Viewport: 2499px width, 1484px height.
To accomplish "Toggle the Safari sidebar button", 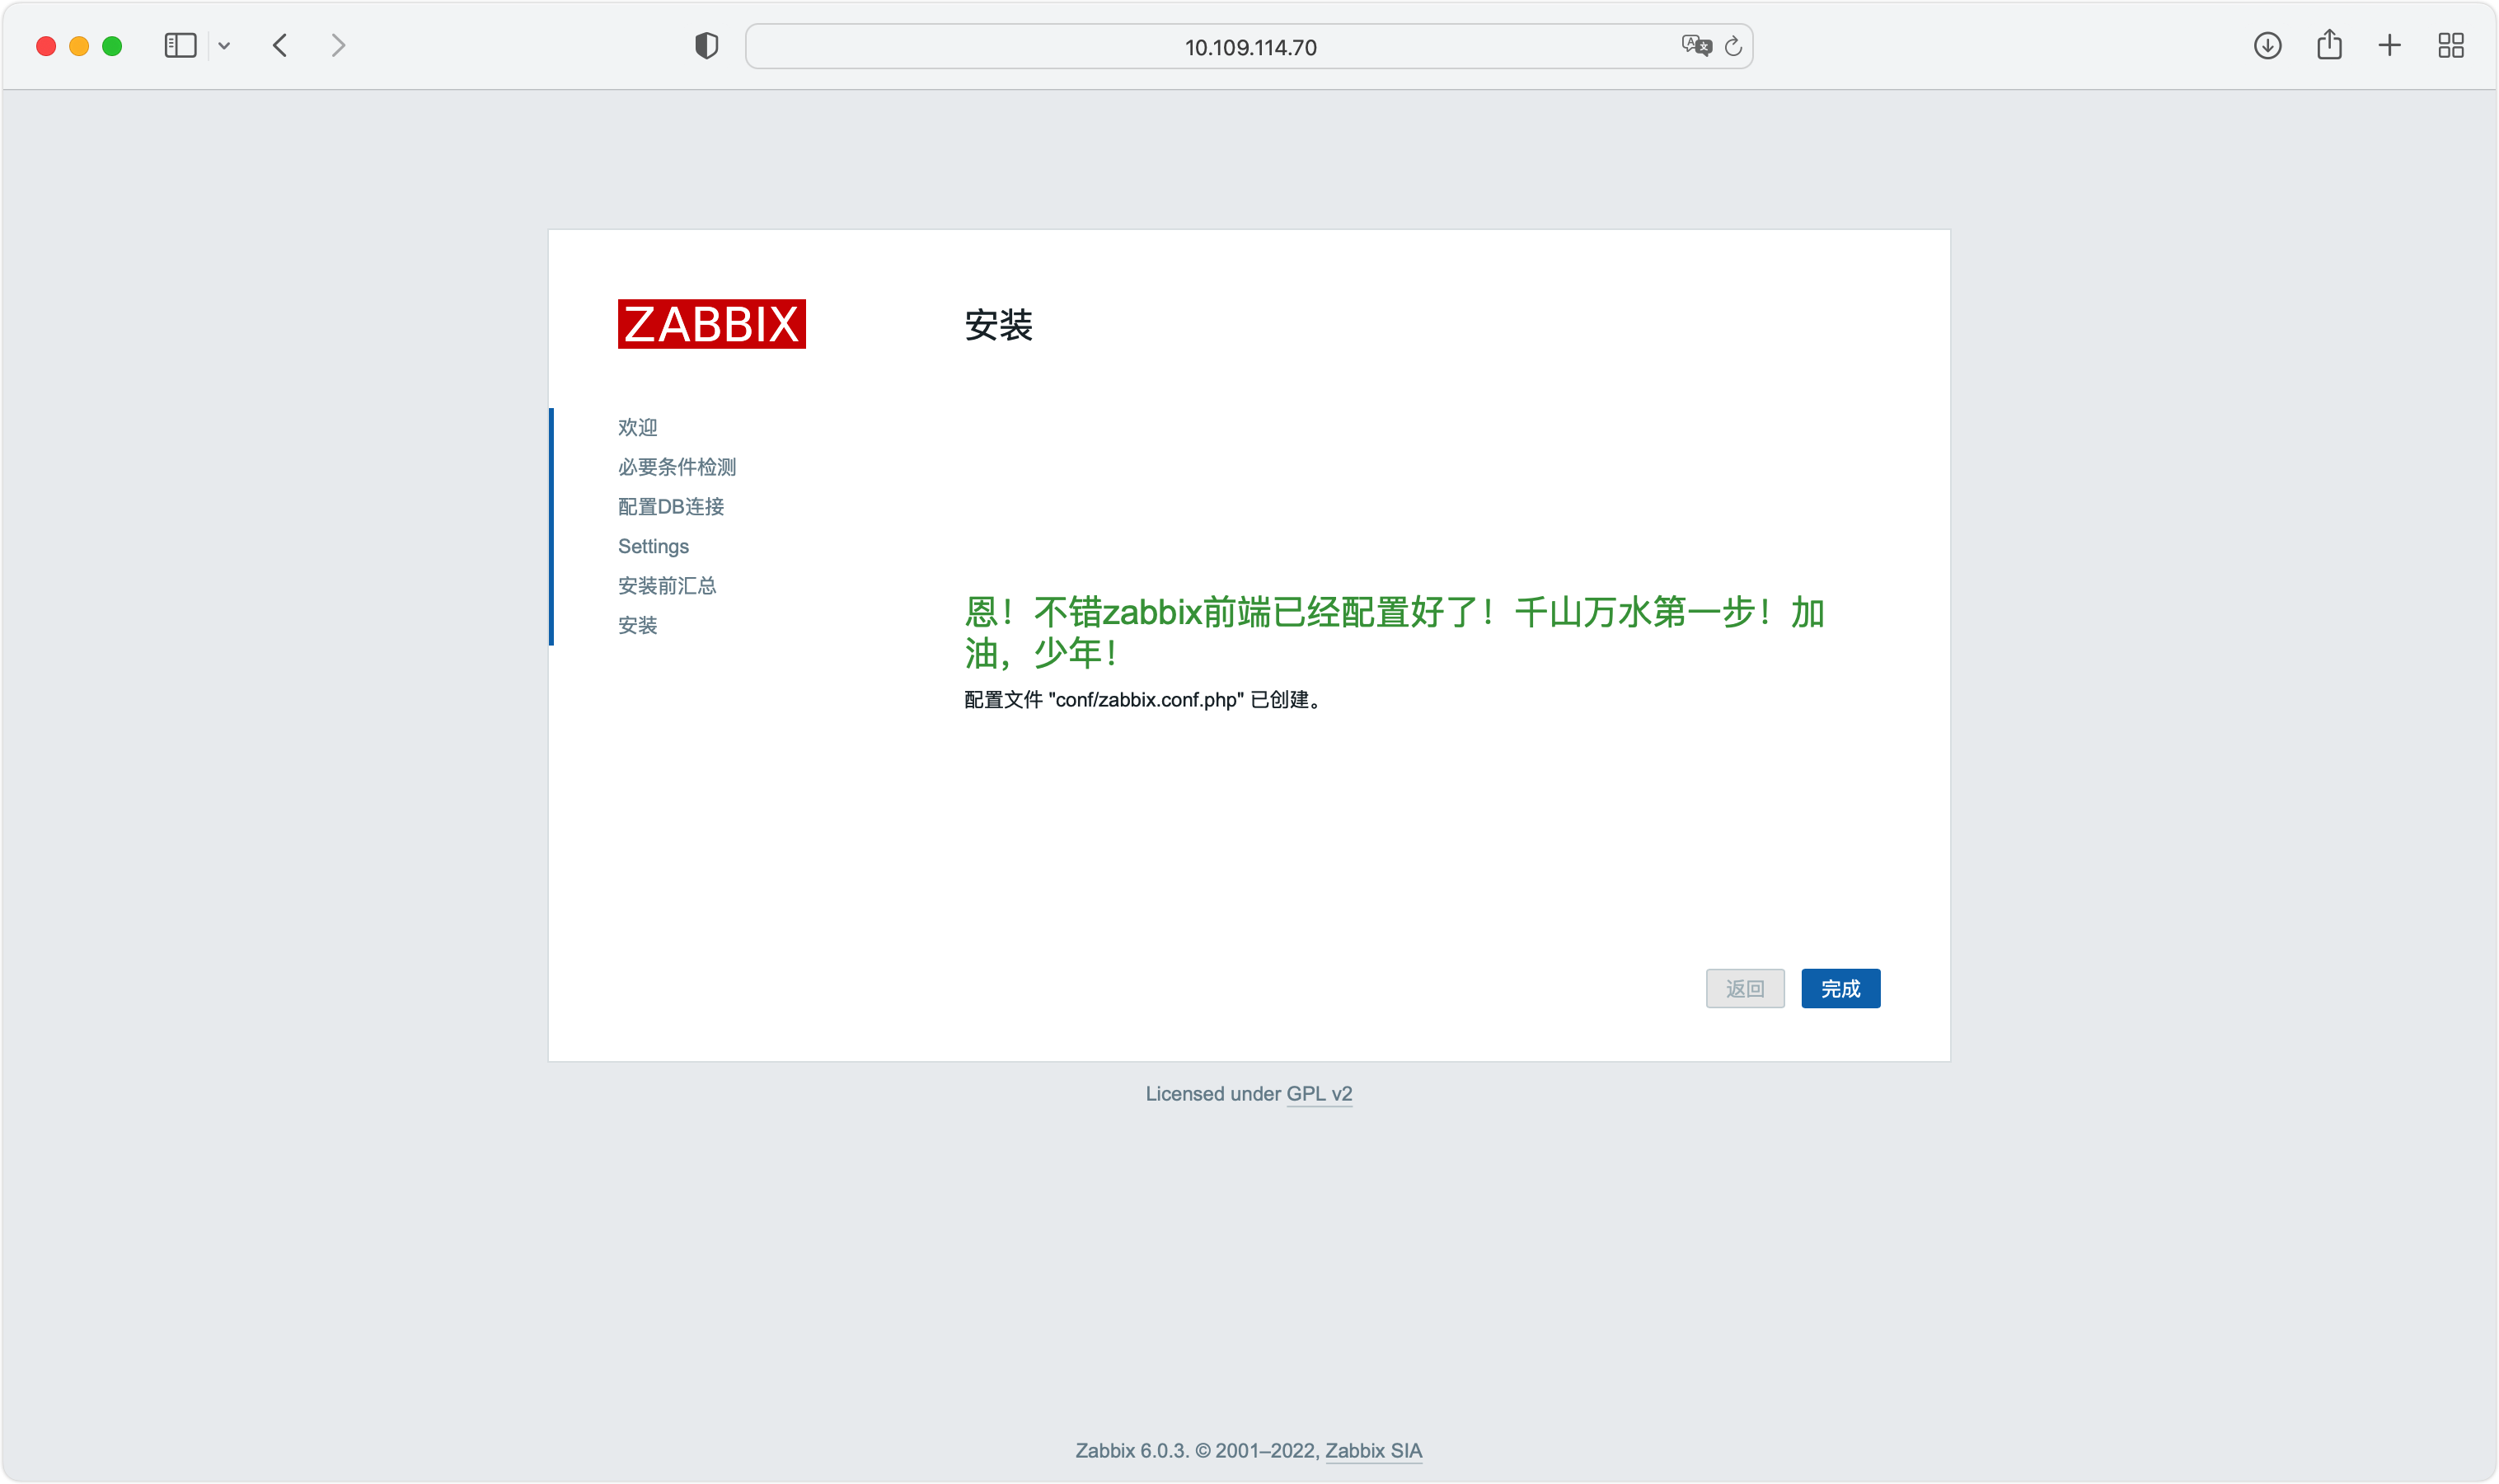I will pos(180,46).
